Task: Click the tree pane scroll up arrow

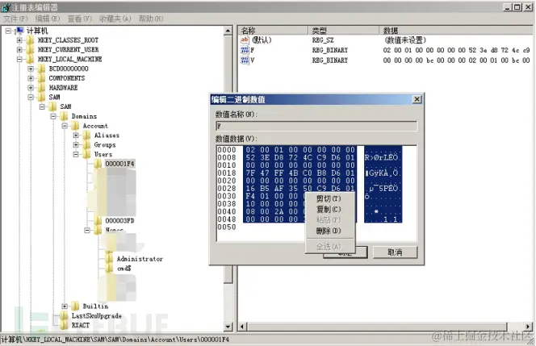Action: [x=228, y=31]
